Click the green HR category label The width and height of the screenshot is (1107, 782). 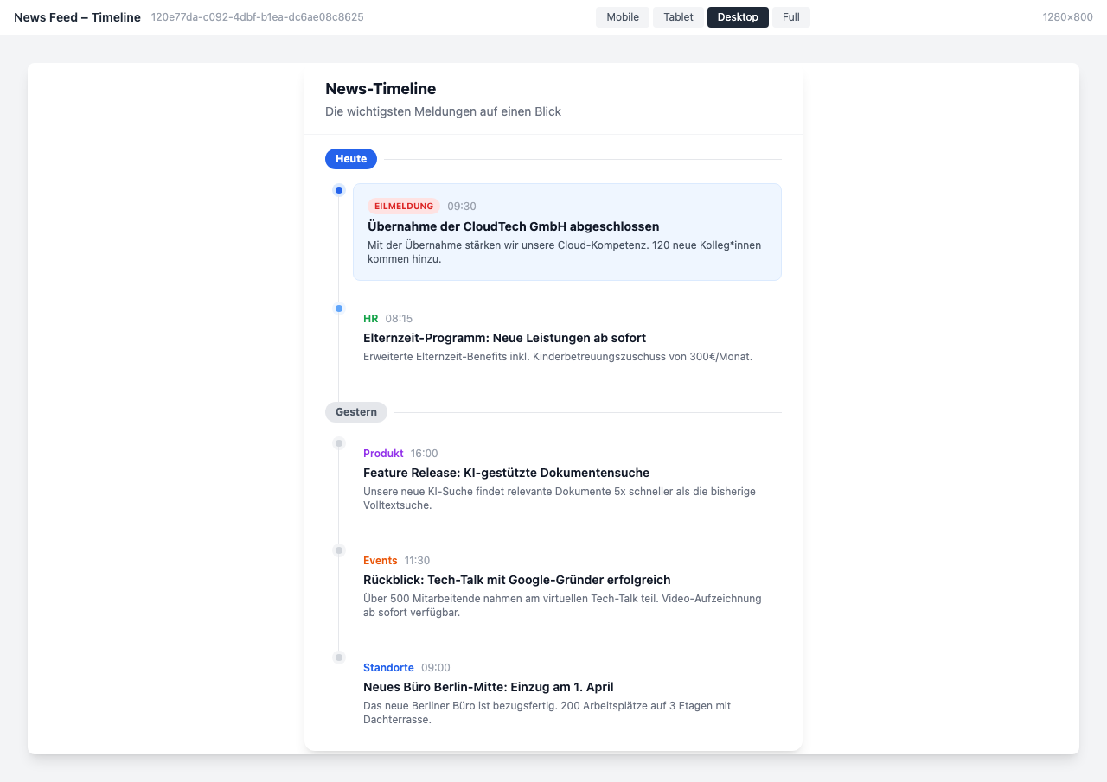point(370,318)
